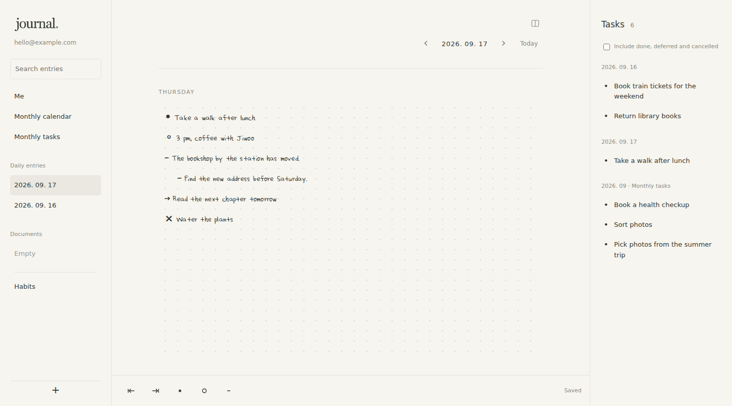Open the Habits page
Screen dimensions: 732x406
pyautogui.click(x=55, y=287)
